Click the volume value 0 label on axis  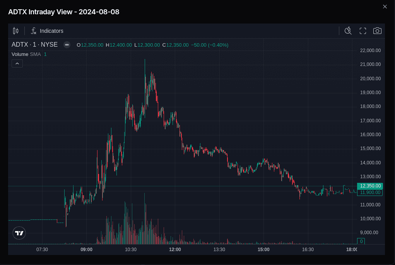tap(361, 241)
